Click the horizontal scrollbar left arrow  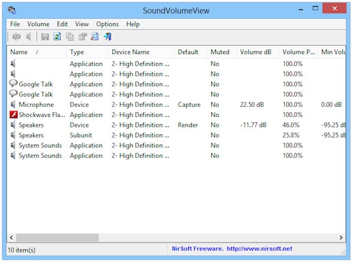point(11,237)
